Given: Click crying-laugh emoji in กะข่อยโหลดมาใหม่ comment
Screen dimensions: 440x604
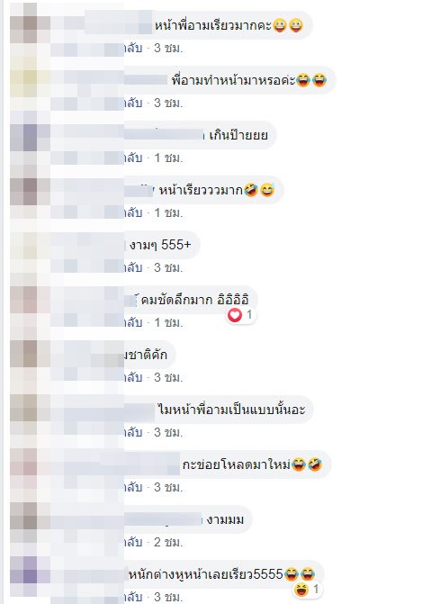Looking at the screenshot, I should [299, 464].
